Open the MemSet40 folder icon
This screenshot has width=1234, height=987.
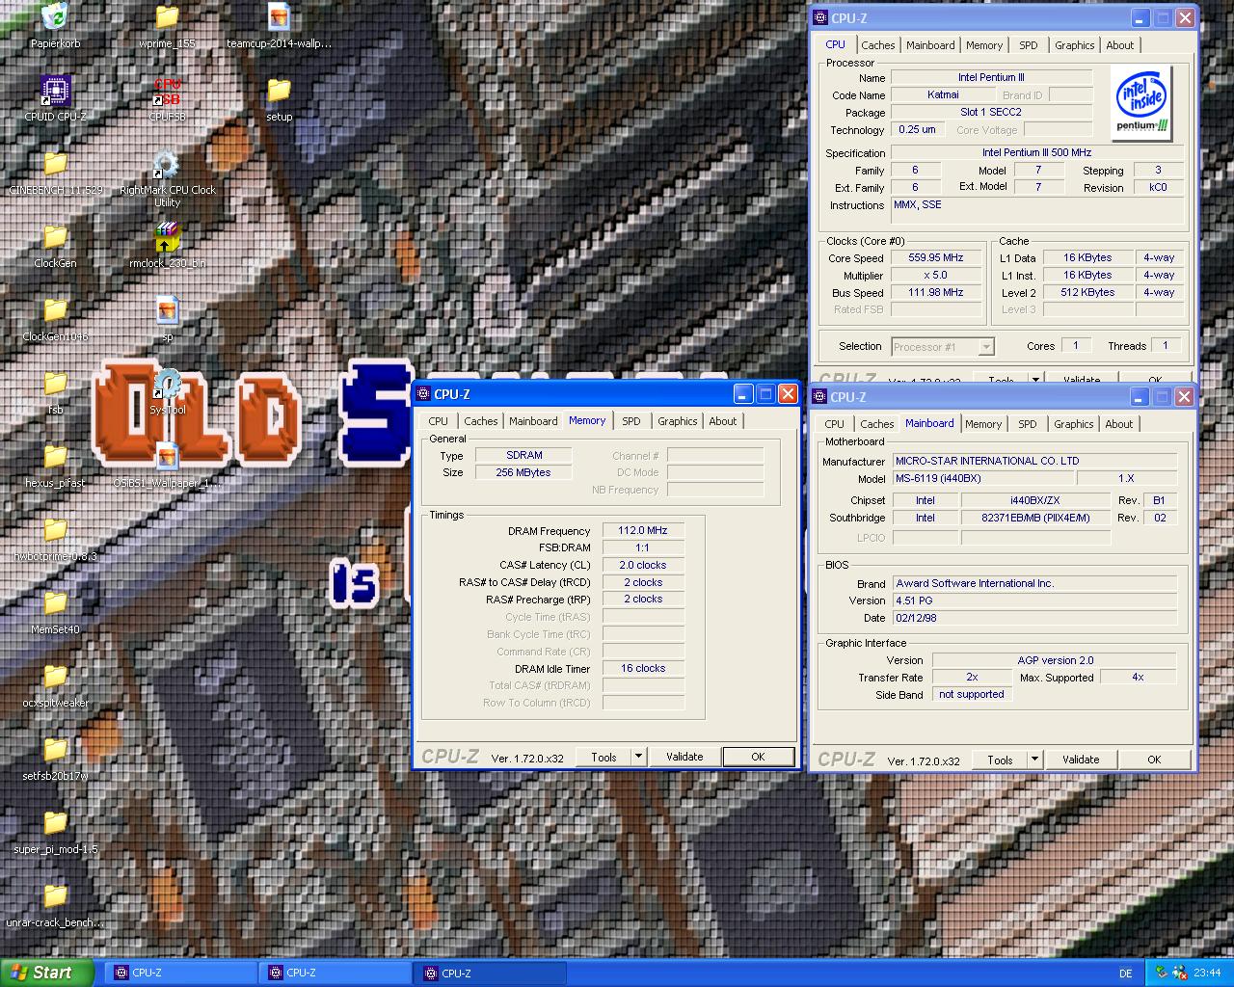coord(55,603)
